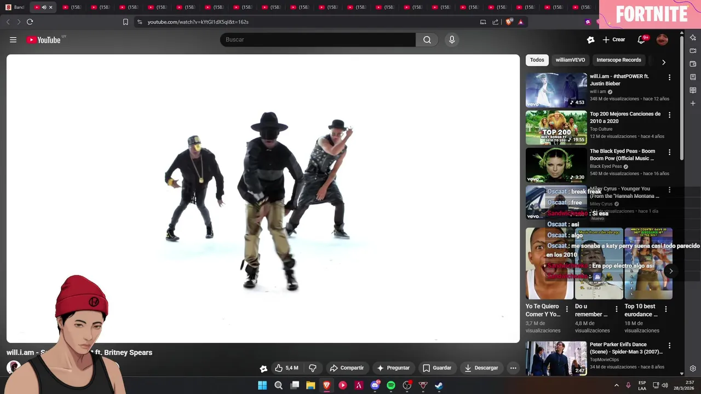This screenshot has width=701, height=394.
Task: Open File Explorer from the taskbar
Action: click(311, 385)
